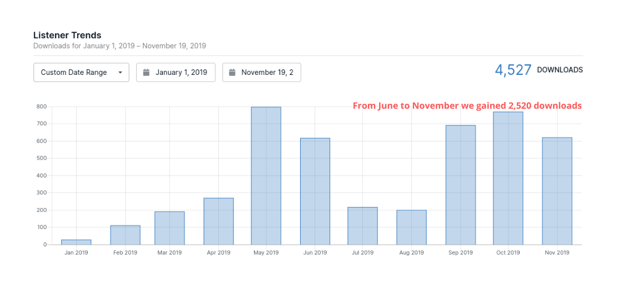Screen dimensions: 638x294
Task: Click the 4,527 downloads total
Action: click(513, 70)
